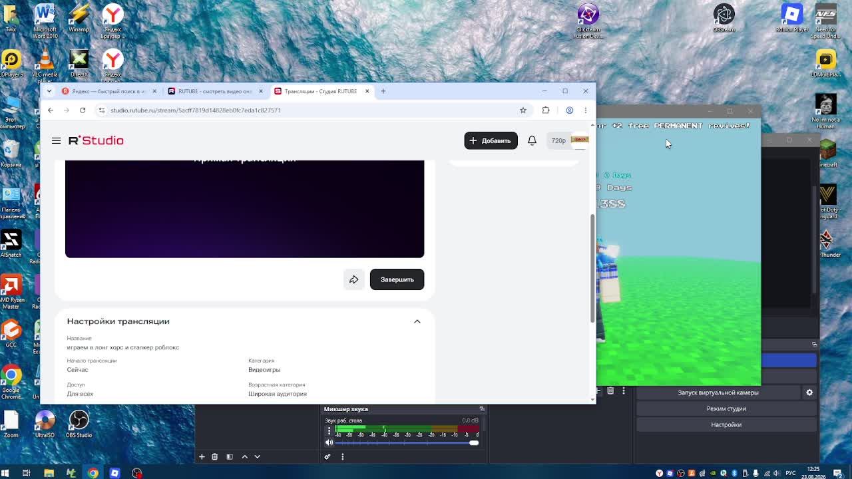Click Запуск виртуальной камеры in OBS
The image size is (852, 479).
coord(718,393)
